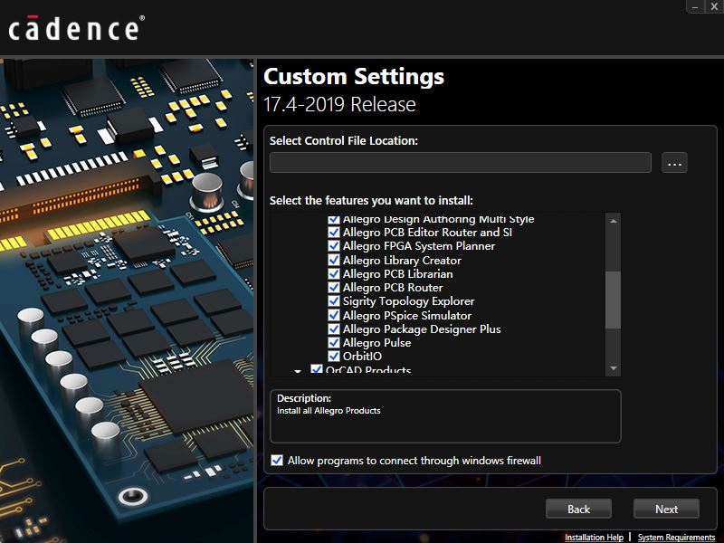
Task: Toggle Allegro PSpice Simulator checkbox
Action: [334, 315]
